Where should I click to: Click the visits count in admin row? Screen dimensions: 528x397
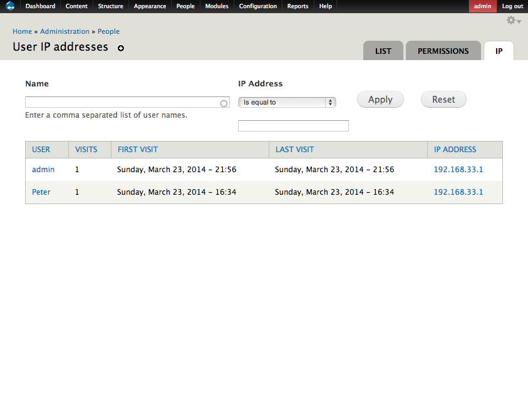pos(77,169)
